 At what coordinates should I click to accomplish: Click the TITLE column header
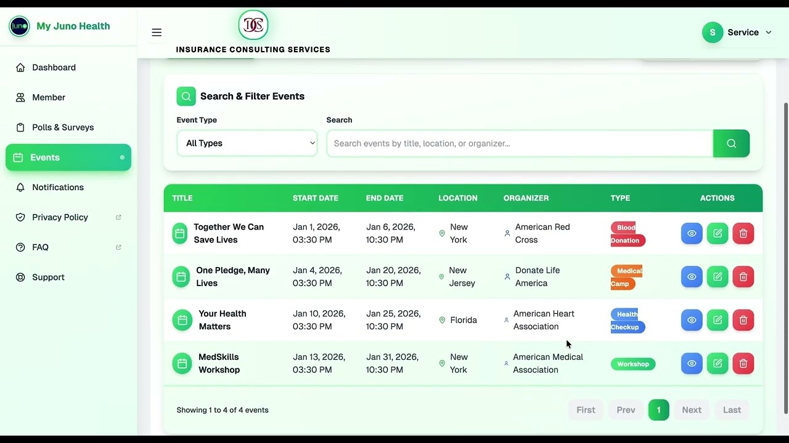coord(182,198)
